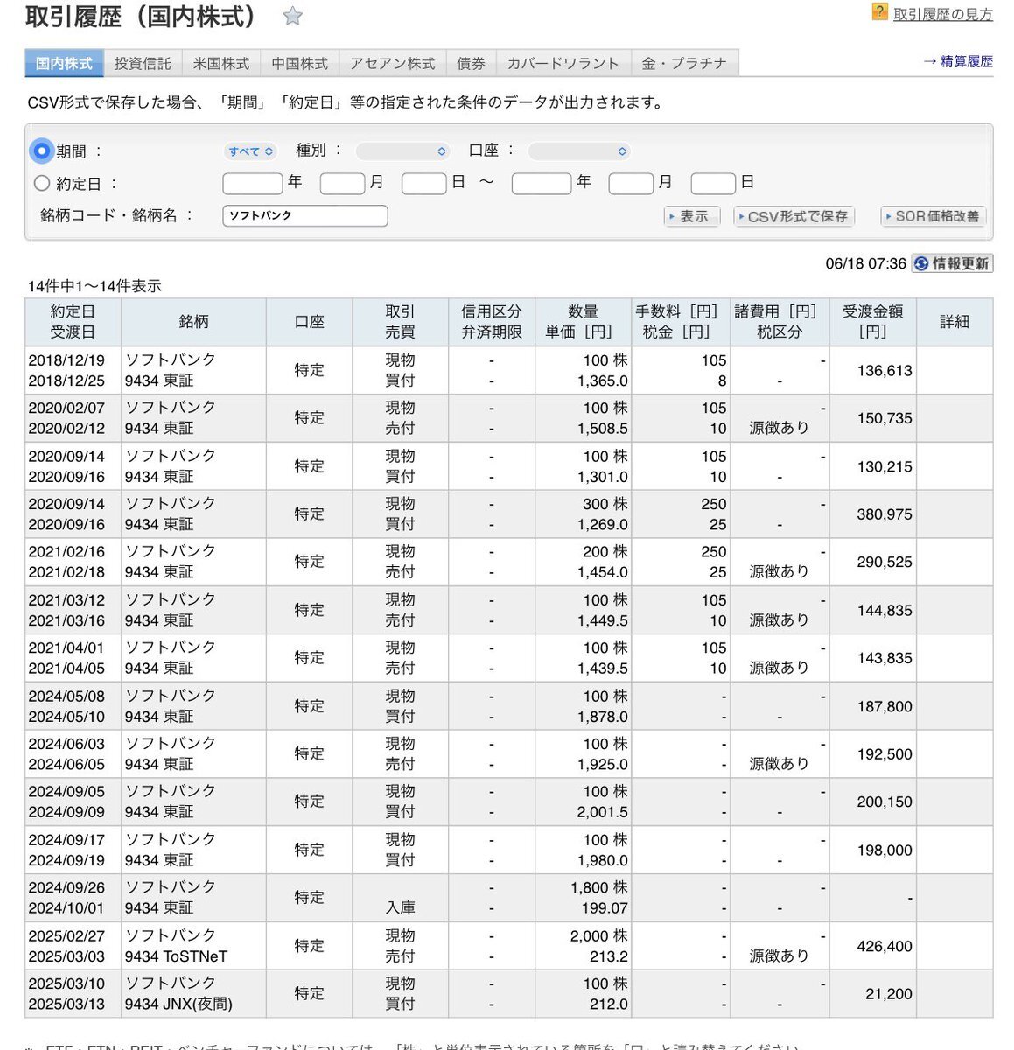Open the 期間 すべて dropdown

point(251,151)
